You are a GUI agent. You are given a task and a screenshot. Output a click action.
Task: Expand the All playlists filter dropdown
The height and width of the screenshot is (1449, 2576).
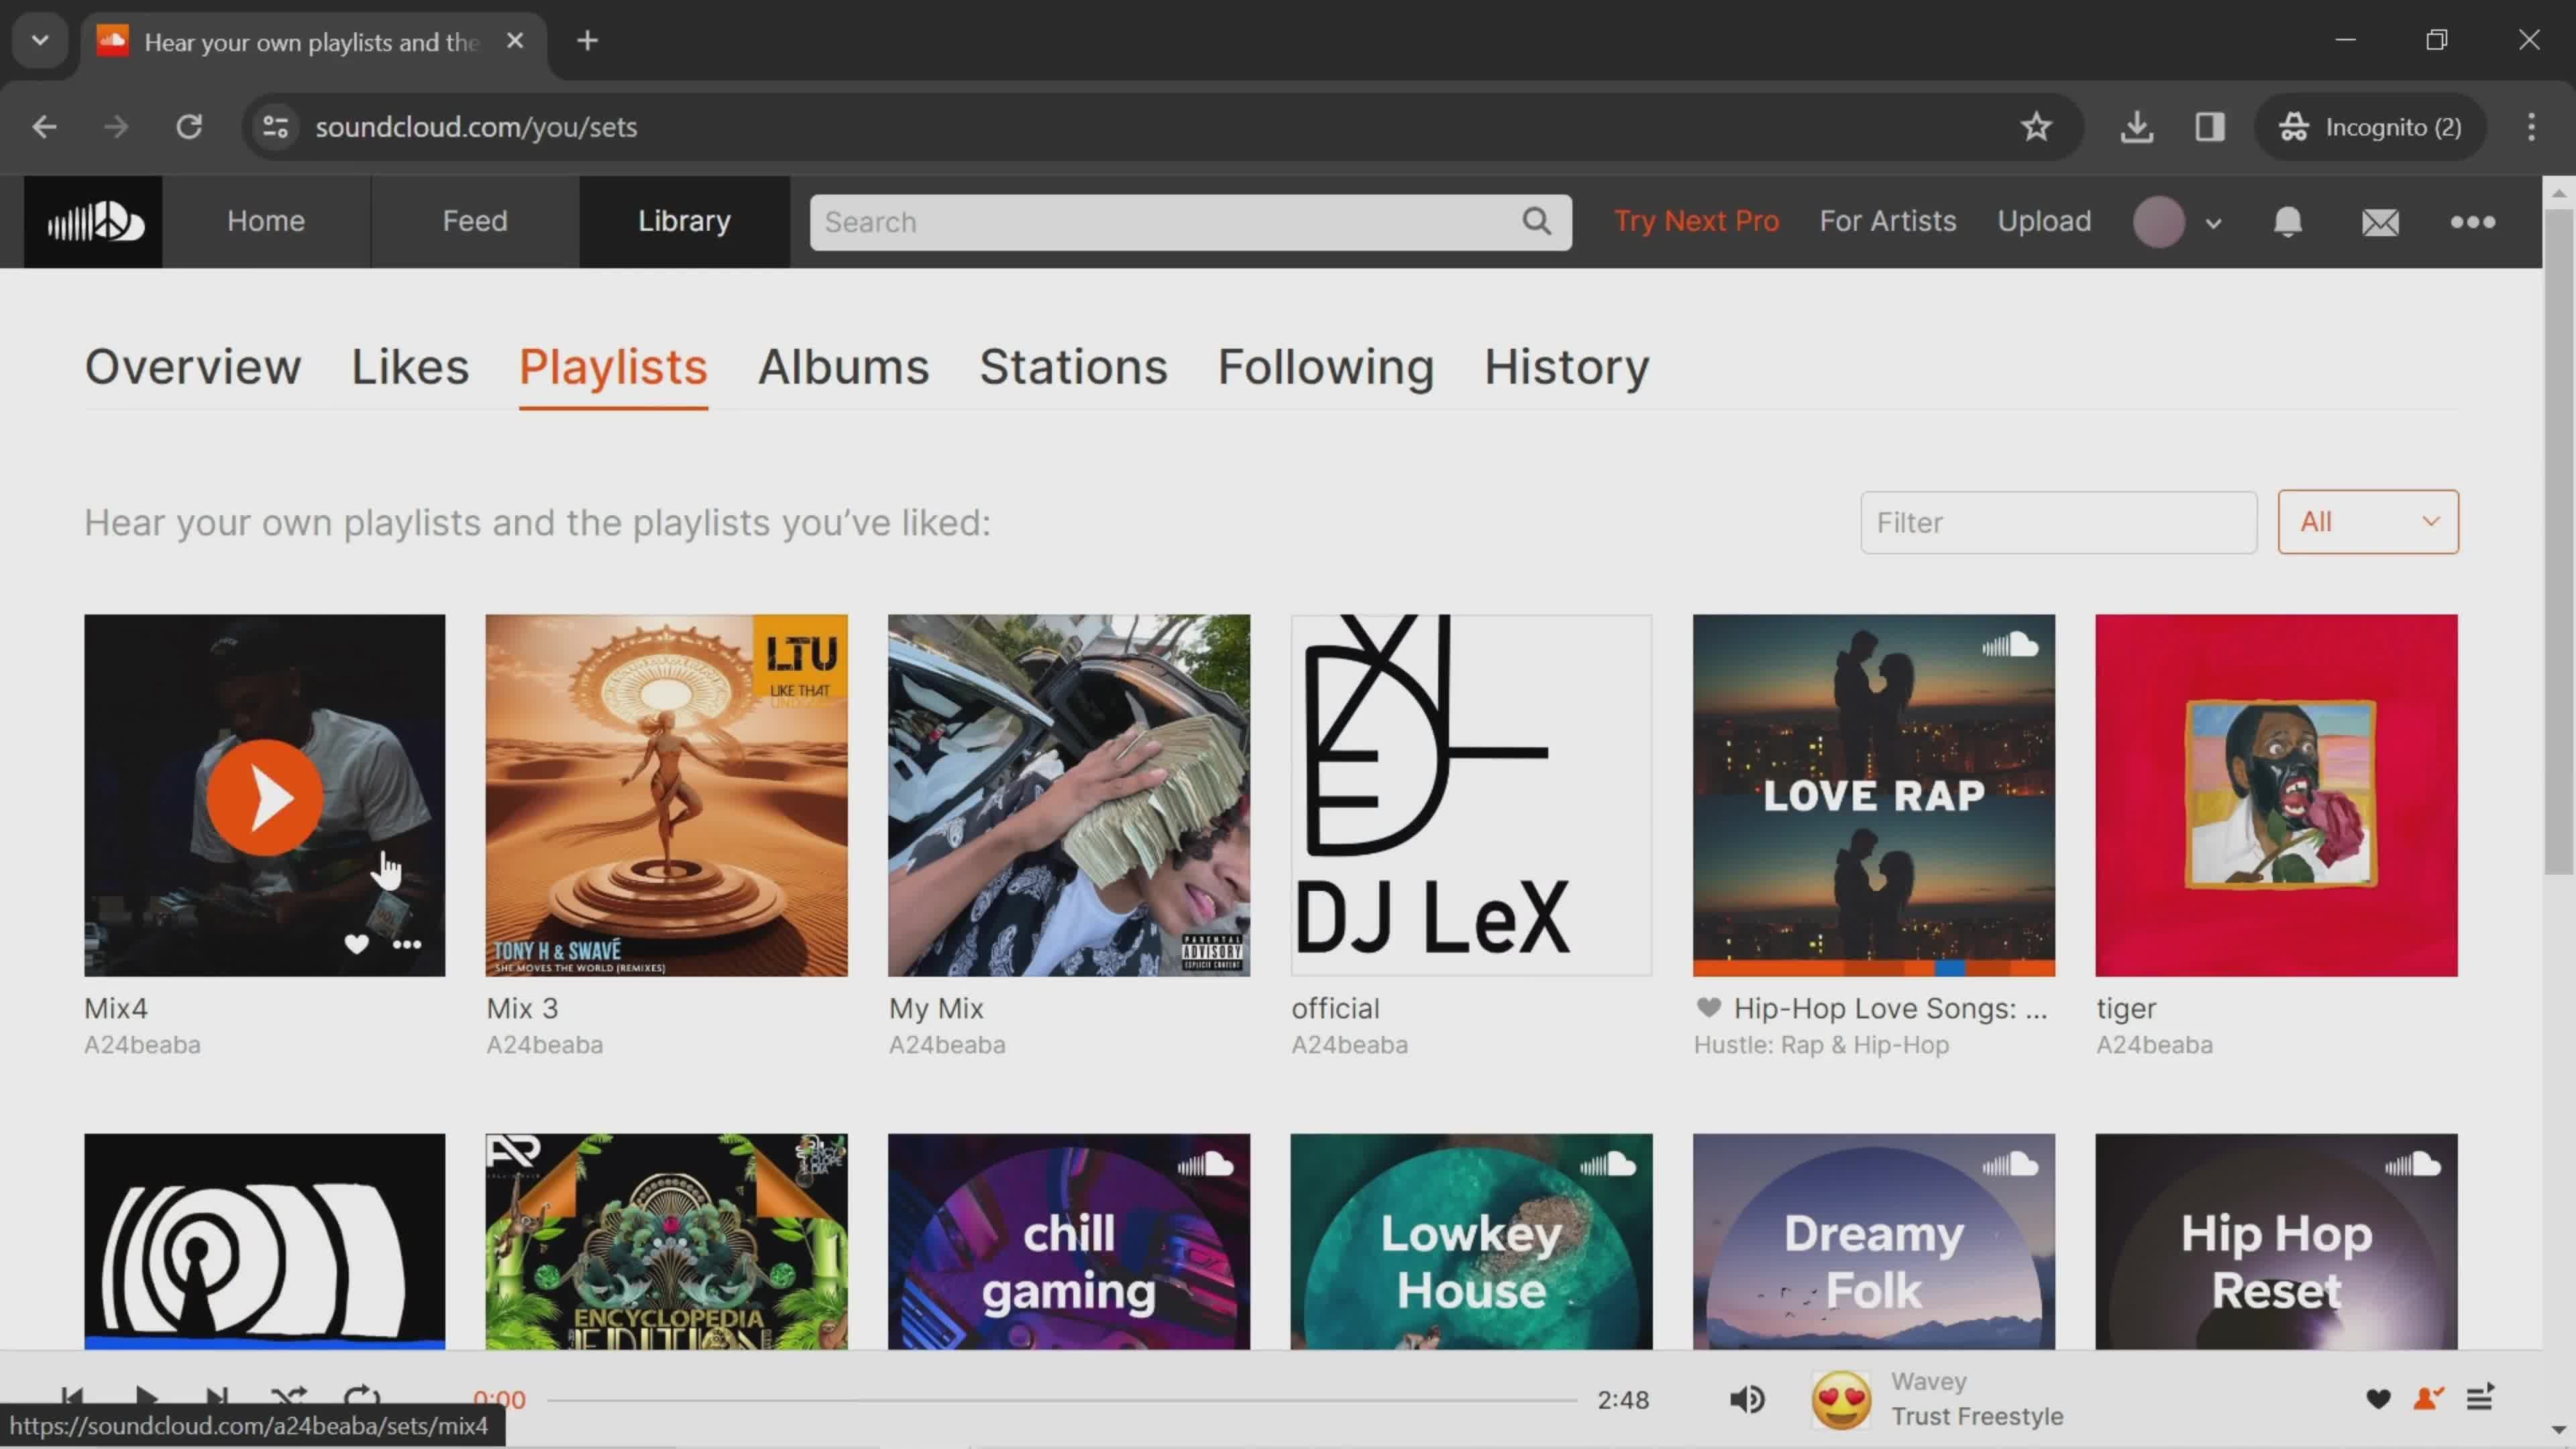[2367, 520]
